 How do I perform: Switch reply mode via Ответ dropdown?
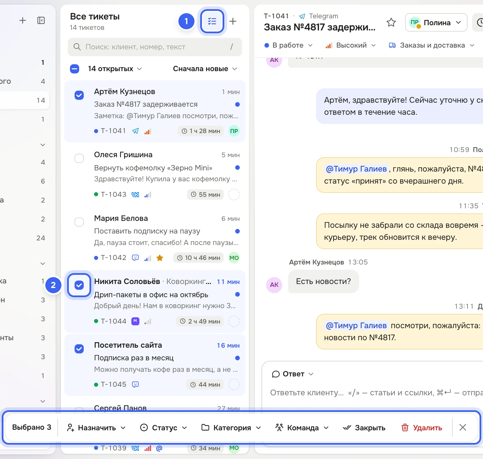(293, 374)
